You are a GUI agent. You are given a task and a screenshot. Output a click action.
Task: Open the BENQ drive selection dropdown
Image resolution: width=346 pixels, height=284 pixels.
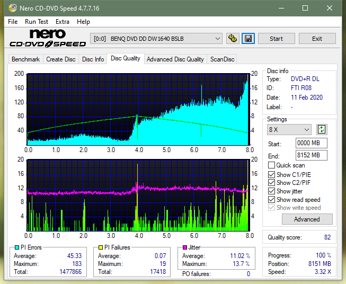click(x=156, y=39)
